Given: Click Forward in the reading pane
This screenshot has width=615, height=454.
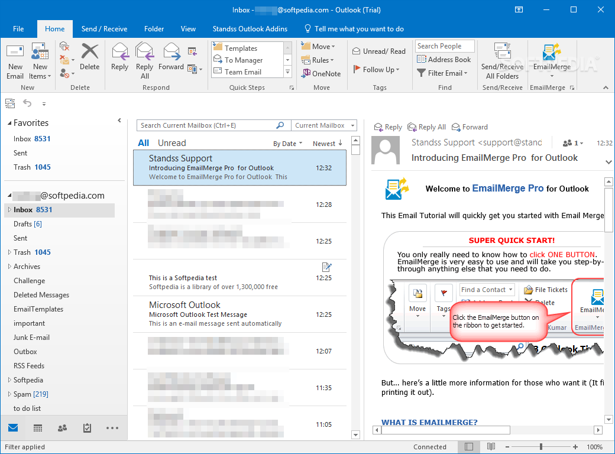Looking at the screenshot, I should coord(470,127).
